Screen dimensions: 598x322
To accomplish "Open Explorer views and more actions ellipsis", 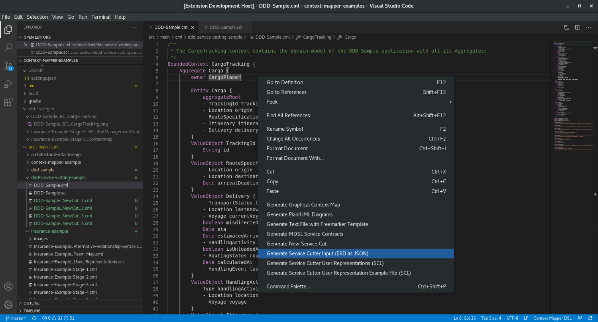I will (134, 27).
